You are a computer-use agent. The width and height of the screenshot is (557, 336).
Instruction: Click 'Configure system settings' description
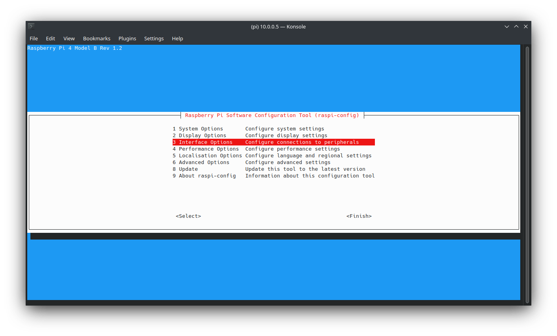pyautogui.click(x=285, y=129)
